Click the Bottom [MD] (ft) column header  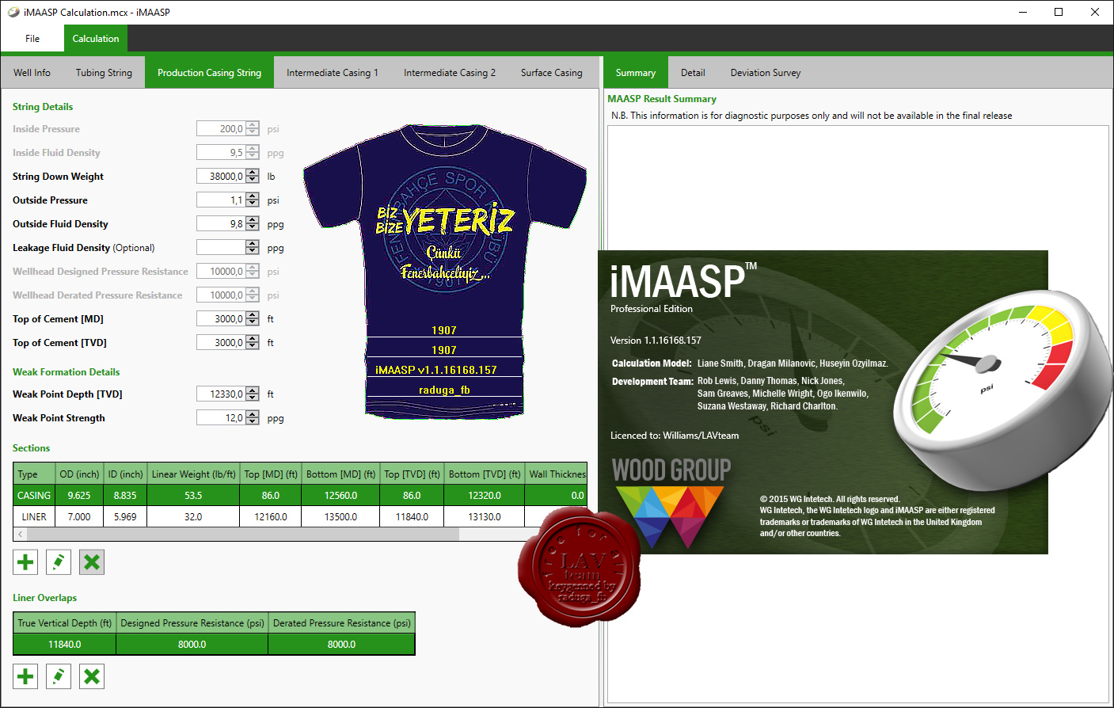pyautogui.click(x=340, y=474)
